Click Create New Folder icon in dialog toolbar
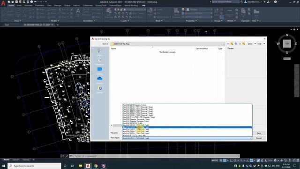 click(244, 44)
